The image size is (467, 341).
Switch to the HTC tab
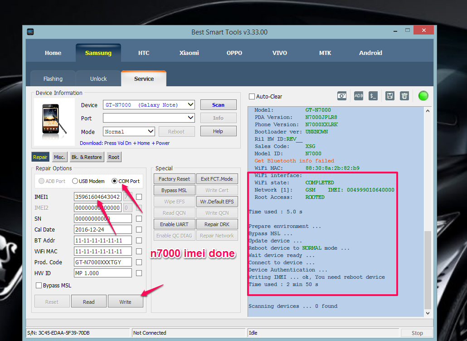click(144, 53)
